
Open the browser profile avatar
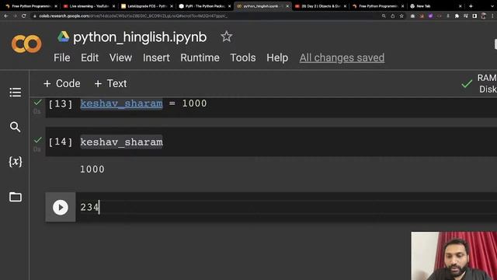(x=483, y=16)
